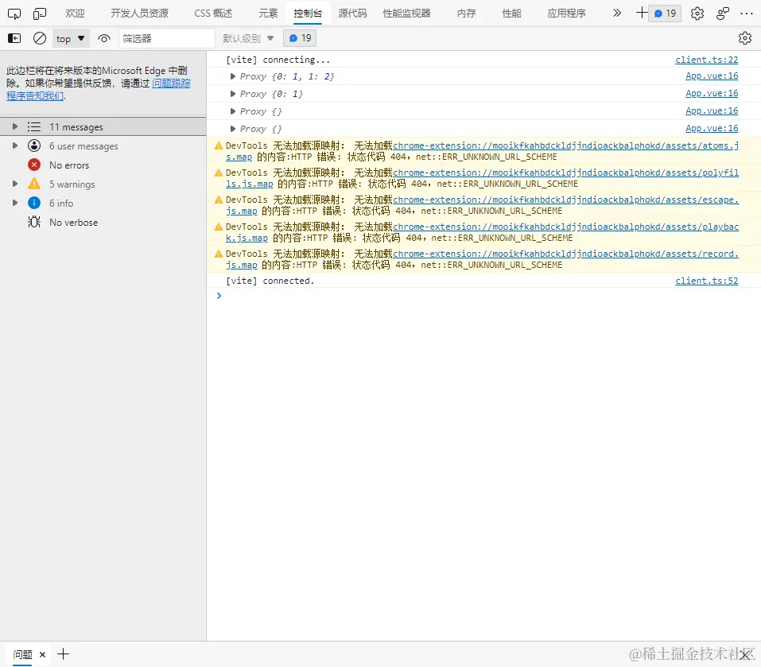Select the '[vite] connected.' log text
Viewport: 761px width, 667px height.
[x=270, y=281]
